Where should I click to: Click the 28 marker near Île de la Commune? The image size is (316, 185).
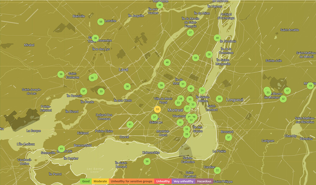coord(209,55)
